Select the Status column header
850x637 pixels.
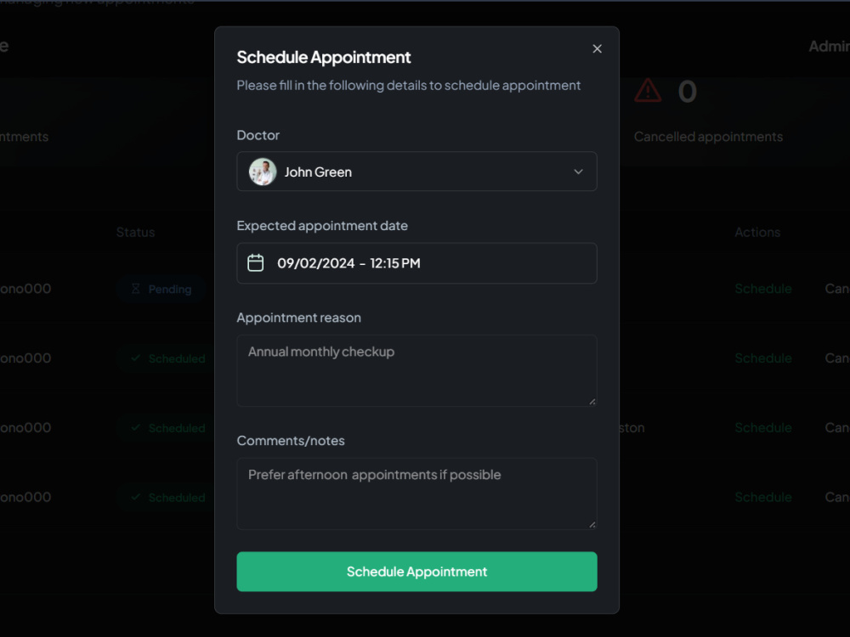pyautogui.click(x=135, y=232)
